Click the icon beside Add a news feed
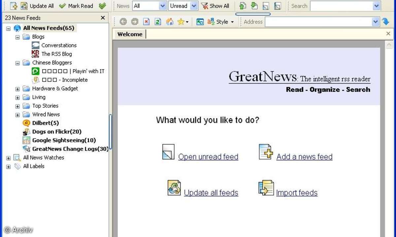This screenshot has height=237, width=396. (x=266, y=152)
